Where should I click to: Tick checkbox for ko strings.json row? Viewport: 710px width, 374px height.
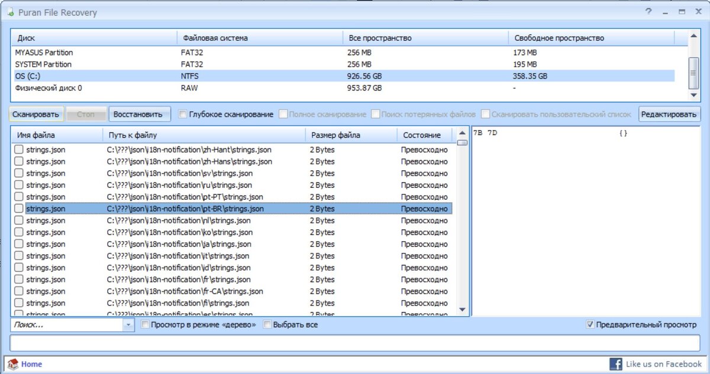click(19, 232)
